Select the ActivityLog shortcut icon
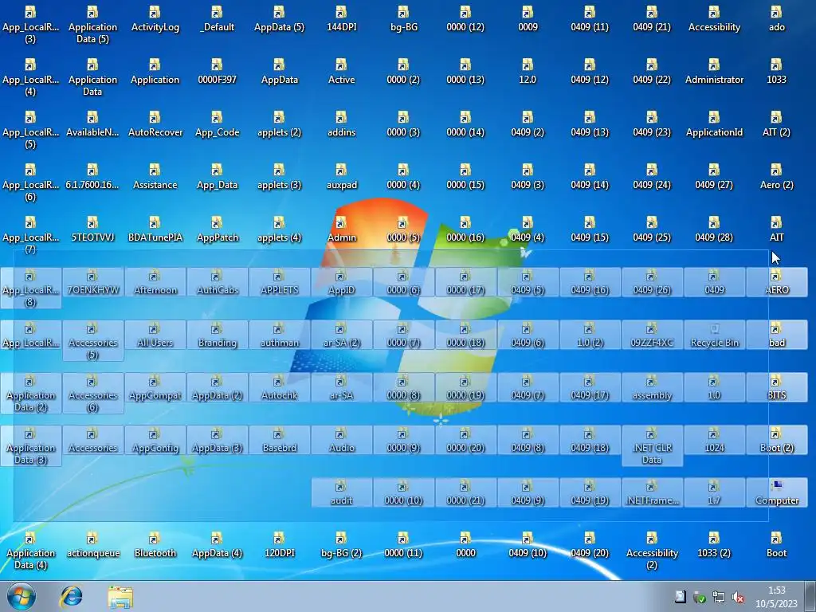This screenshot has height=612, width=816. click(x=155, y=20)
